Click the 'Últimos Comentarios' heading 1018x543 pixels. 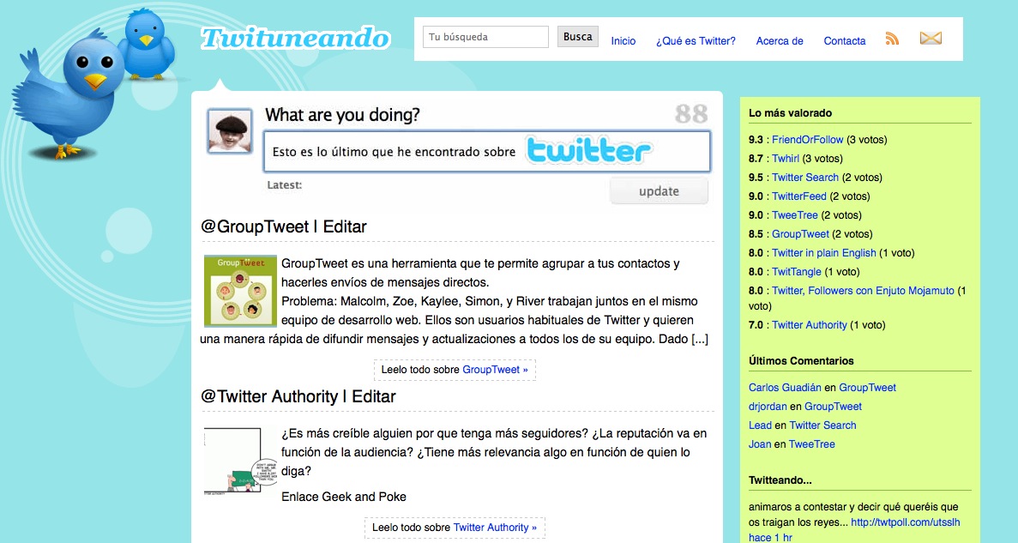coord(801,361)
